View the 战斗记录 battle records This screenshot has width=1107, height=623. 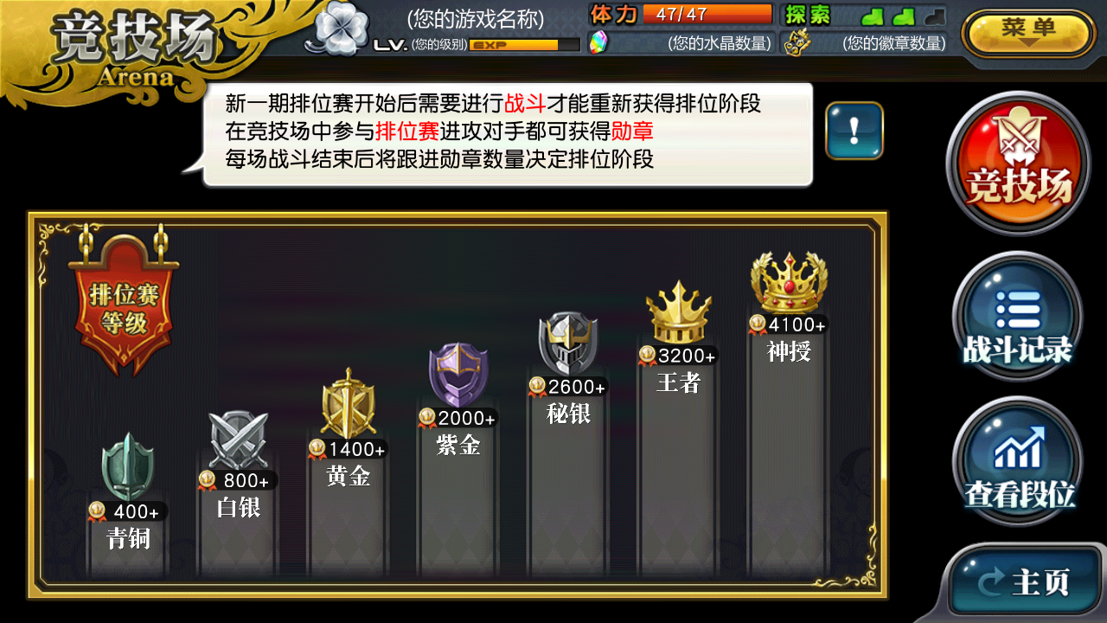(1017, 317)
